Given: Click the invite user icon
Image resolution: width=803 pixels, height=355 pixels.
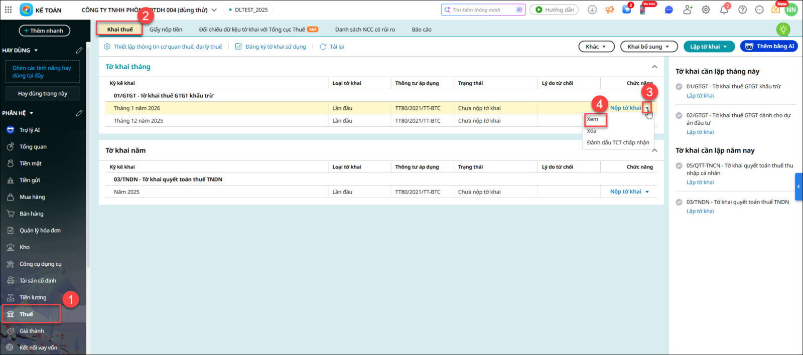Looking at the screenshot, I should 687,10.
